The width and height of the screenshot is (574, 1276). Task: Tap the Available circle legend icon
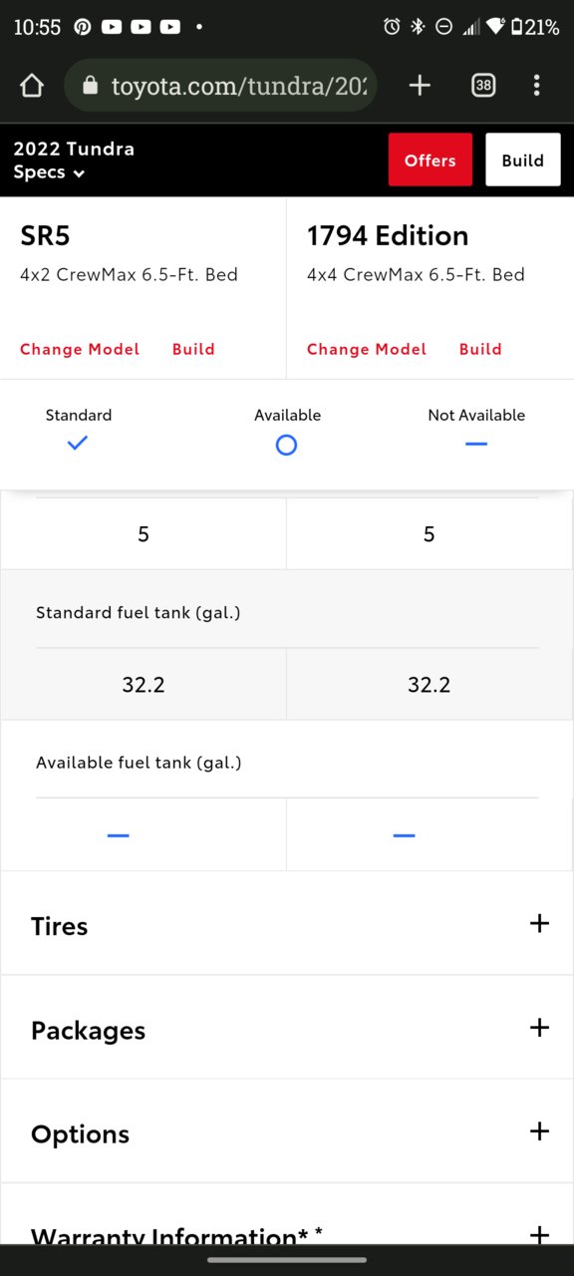point(286,445)
